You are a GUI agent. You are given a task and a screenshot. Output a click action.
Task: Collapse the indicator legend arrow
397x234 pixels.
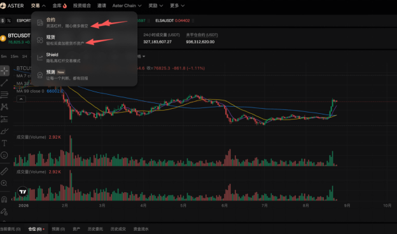pyautogui.click(x=21, y=99)
